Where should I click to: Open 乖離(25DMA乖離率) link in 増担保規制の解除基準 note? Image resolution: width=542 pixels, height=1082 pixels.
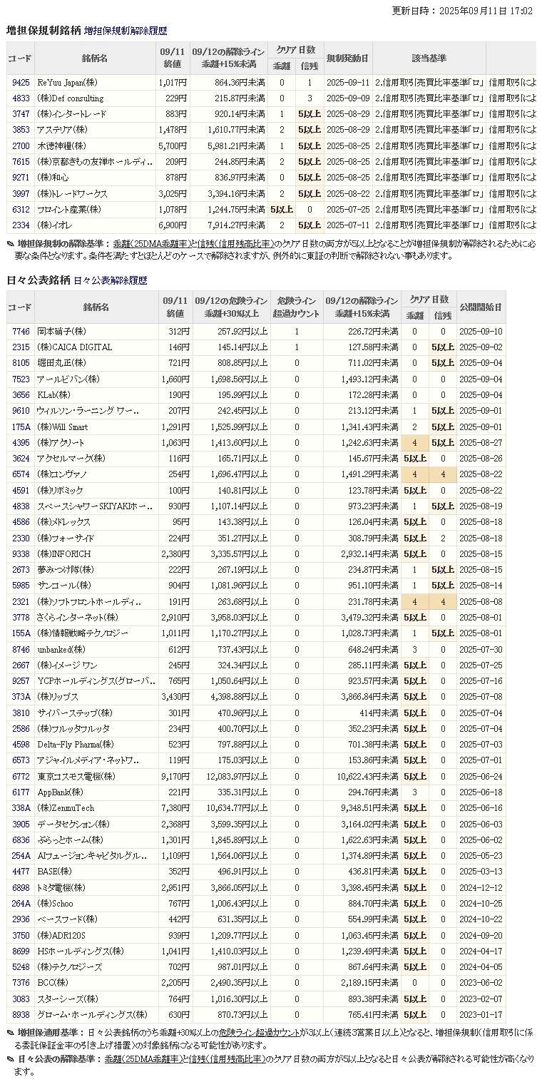pyautogui.click(x=153, y=244)
